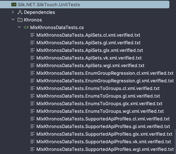176x154 pixels.
Task: Click the Dependencies node icon
Action: coord(20,12)
